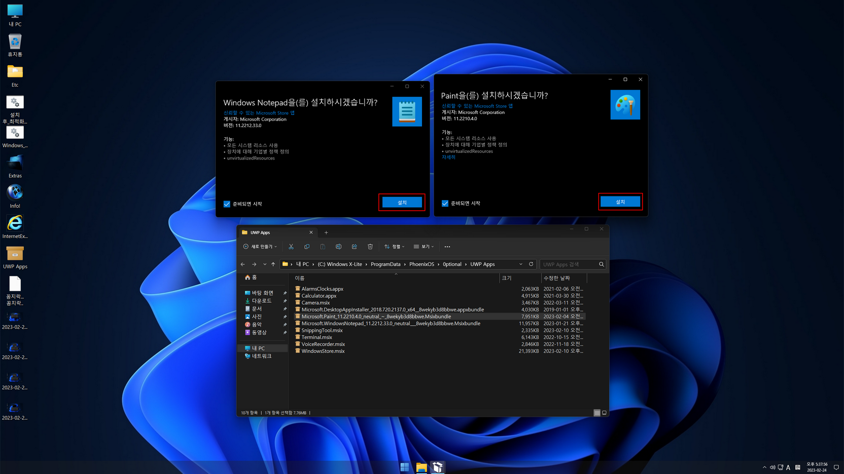Show hidden system tray icons chevron

click(764, 467)
